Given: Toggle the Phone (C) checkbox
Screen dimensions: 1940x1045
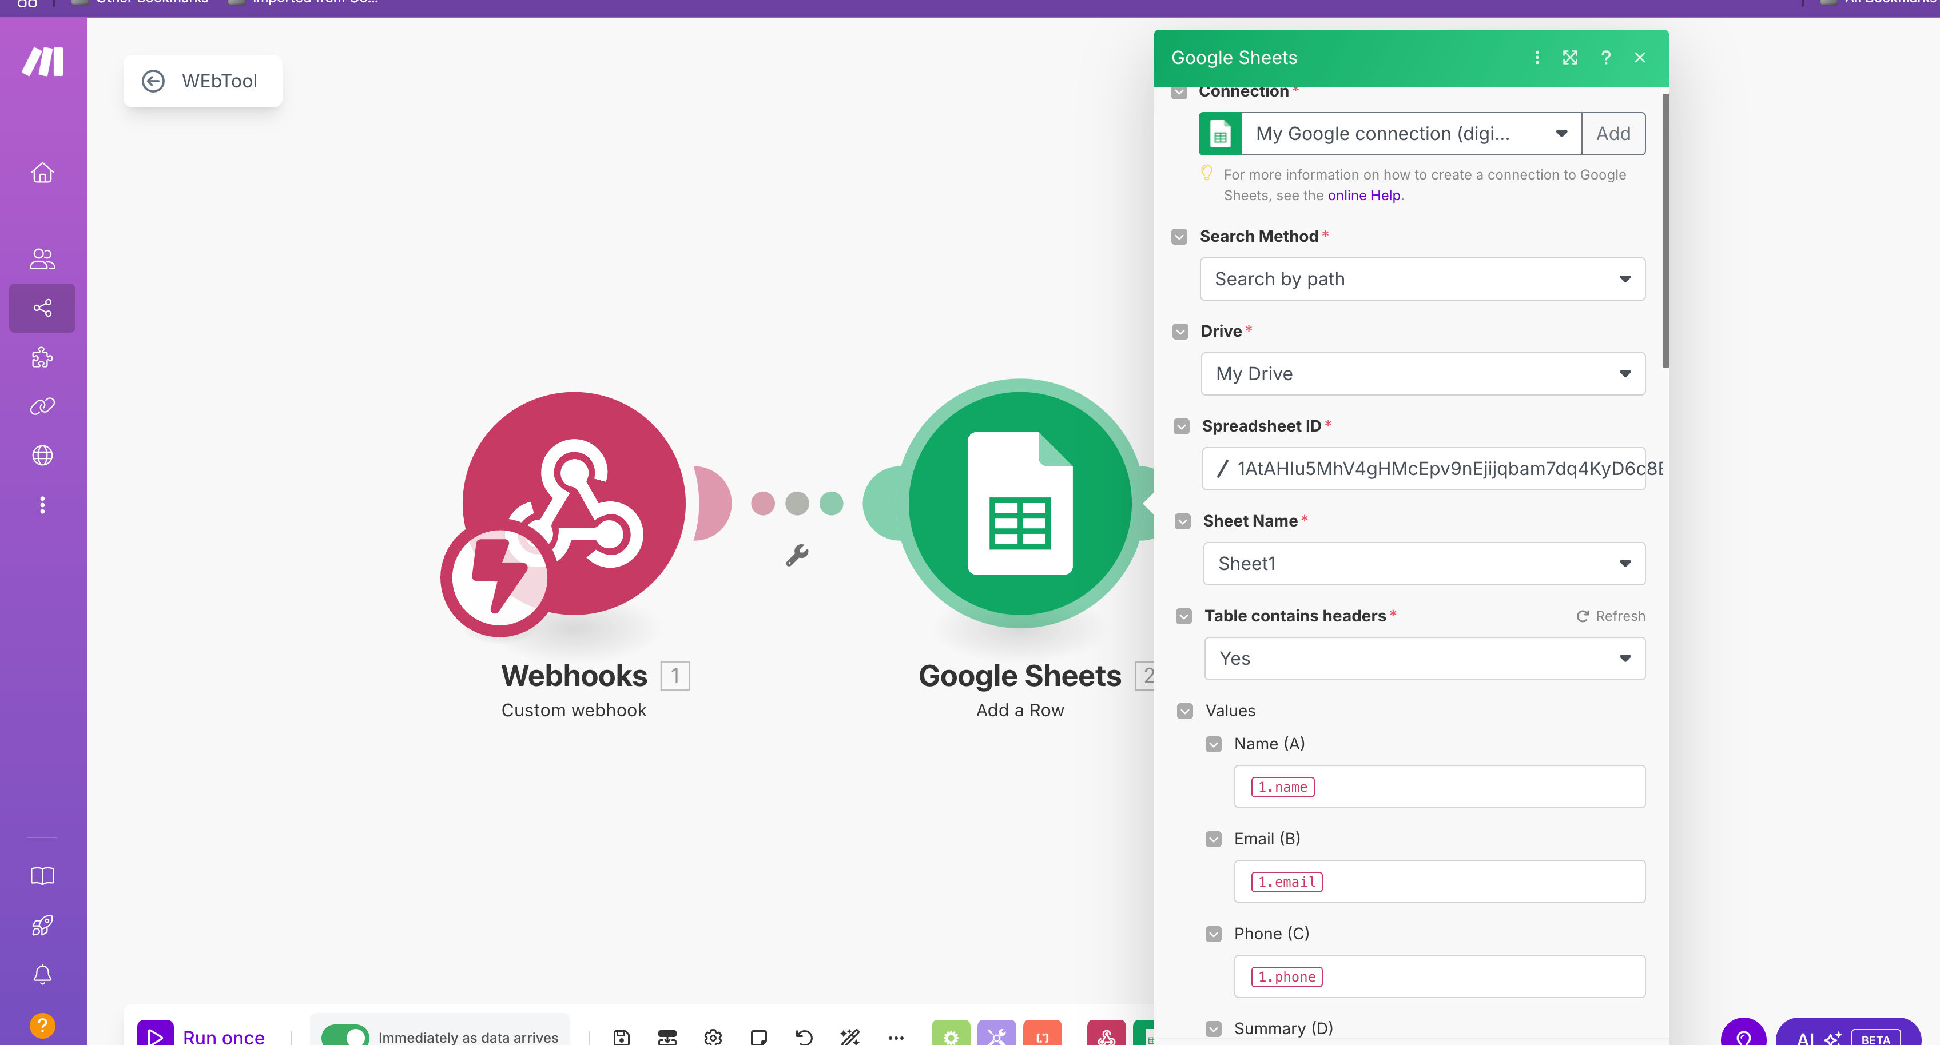Looking at the screenshot, I should pyautogui.click(x=1213, y=934).
